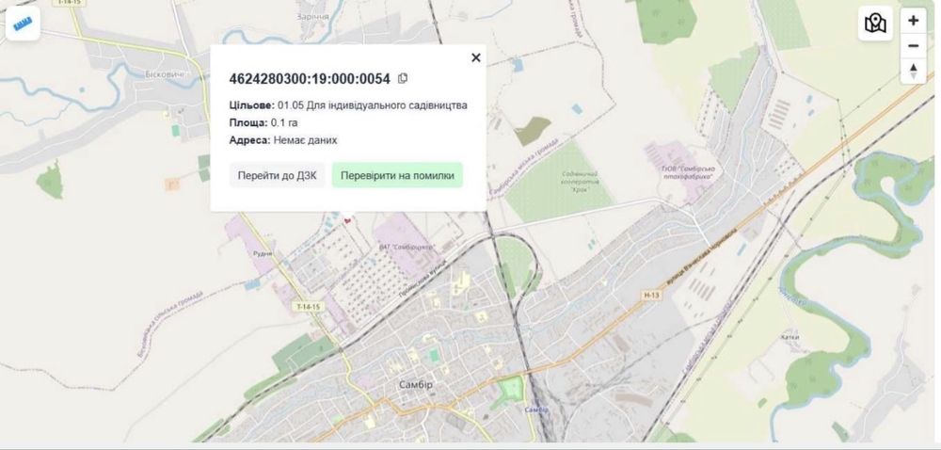The height and width of the screenshot is (450, 941).
Task: Click the 'Катки' label on map
Action: point(789,338)
